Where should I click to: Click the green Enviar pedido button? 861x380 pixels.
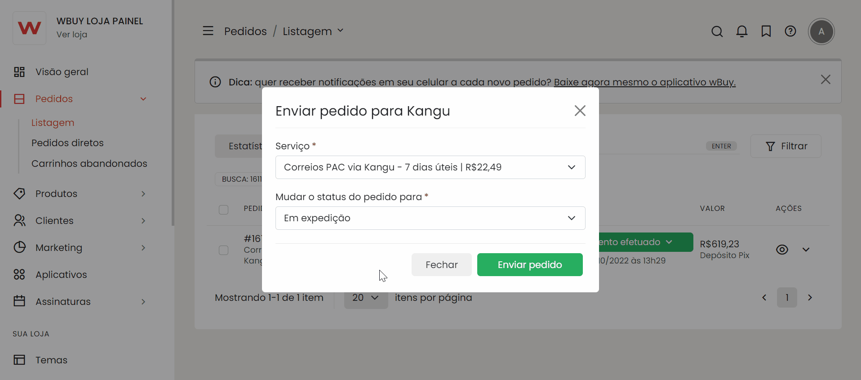click(x=529, y=265)
